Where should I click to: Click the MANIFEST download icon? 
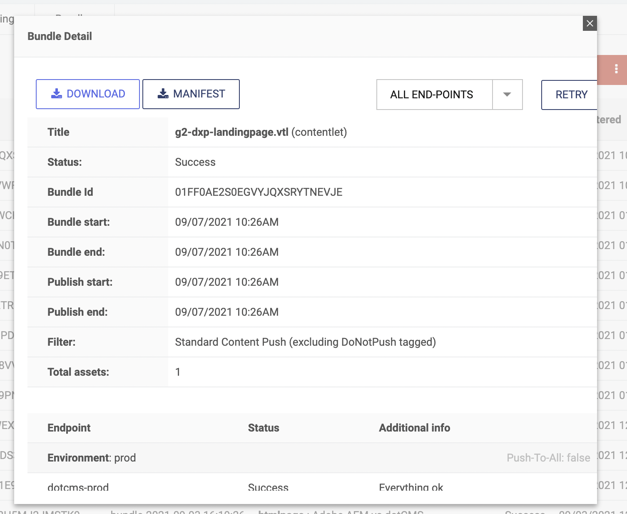tap(163, 94)
